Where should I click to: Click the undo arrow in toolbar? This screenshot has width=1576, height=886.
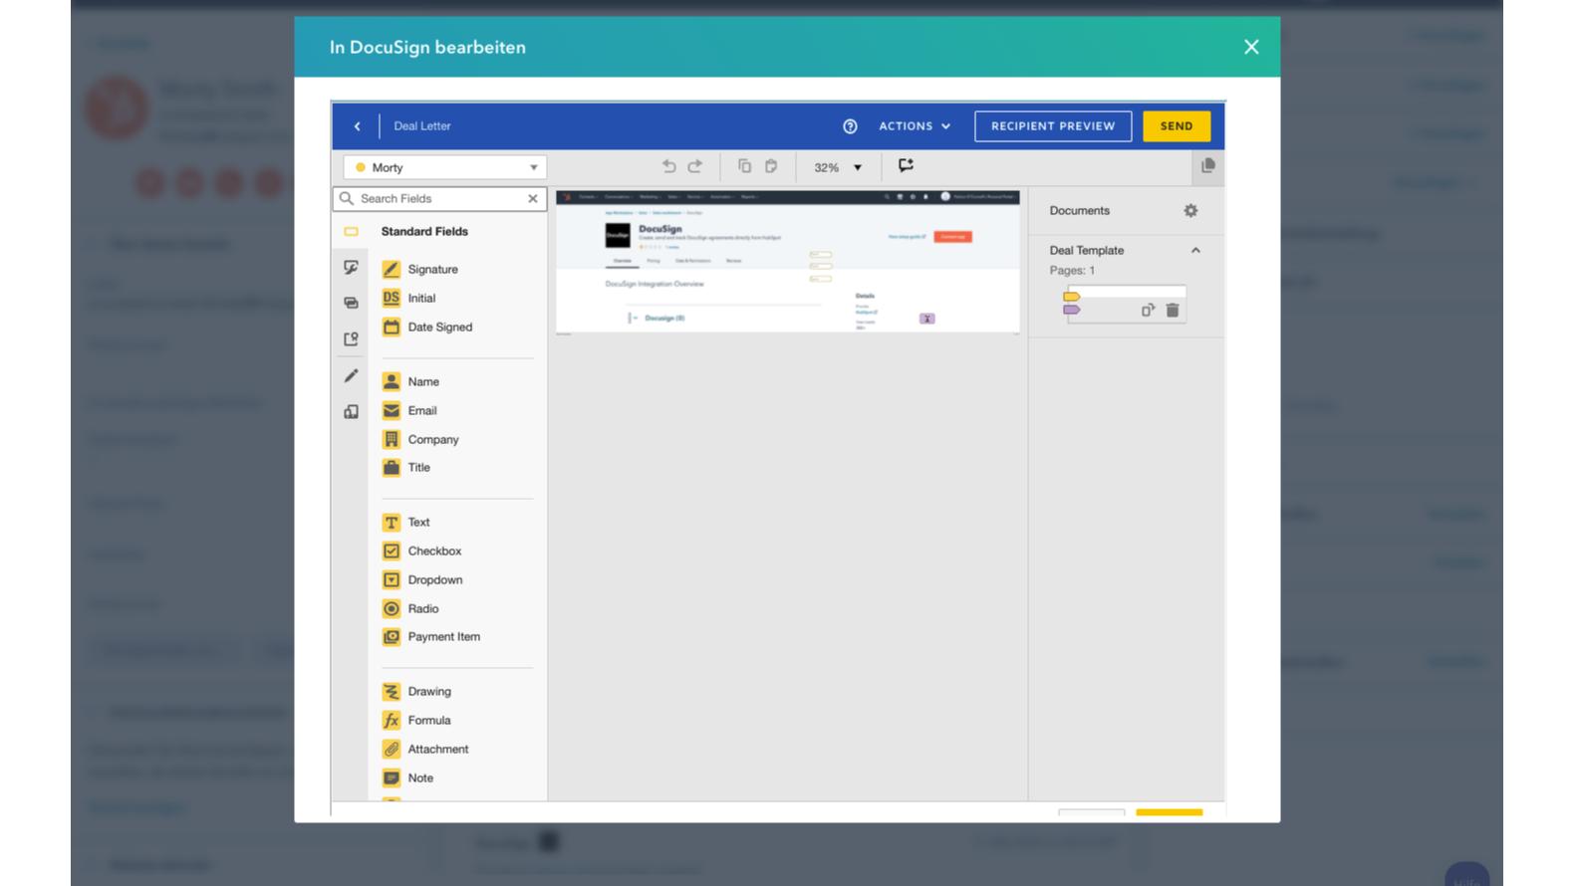[x=668, y=166]
